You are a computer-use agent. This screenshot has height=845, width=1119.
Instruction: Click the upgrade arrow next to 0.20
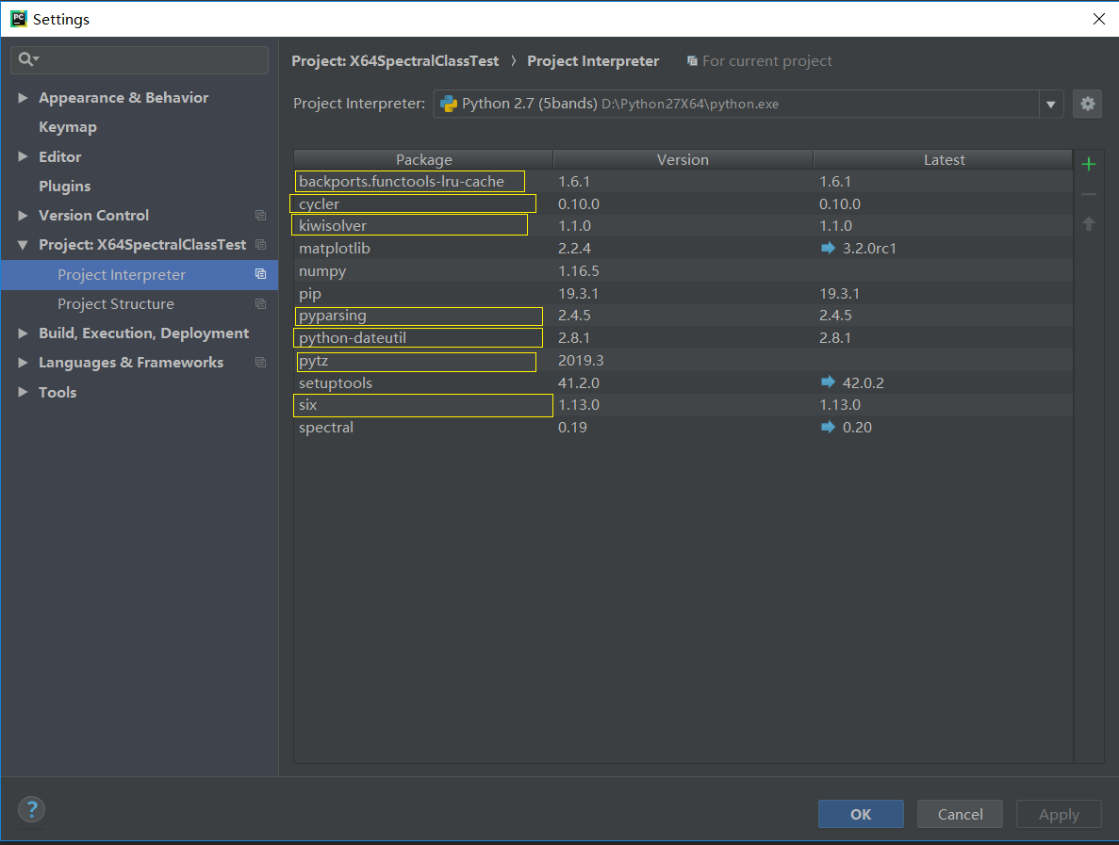[828, 427]
